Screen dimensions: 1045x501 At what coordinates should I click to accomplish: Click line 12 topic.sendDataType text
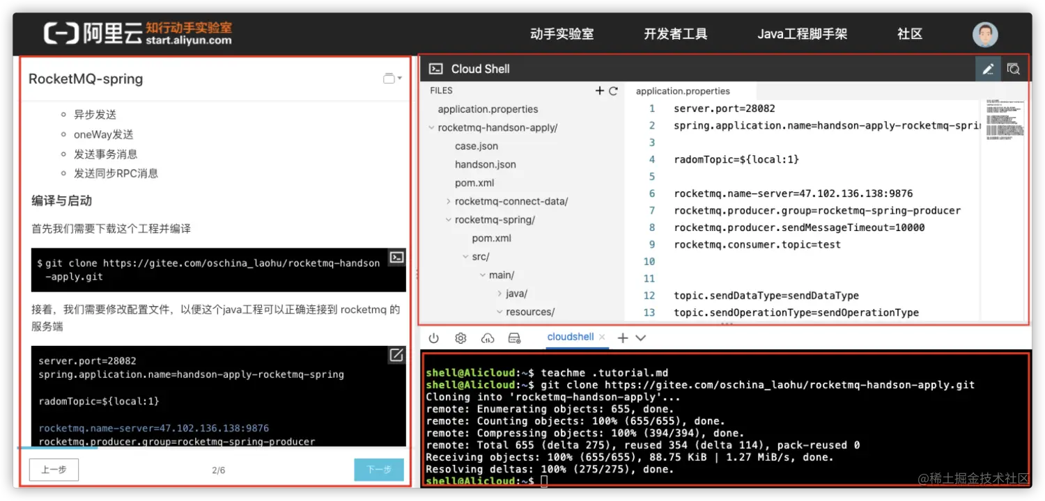[x=766, y=296]
